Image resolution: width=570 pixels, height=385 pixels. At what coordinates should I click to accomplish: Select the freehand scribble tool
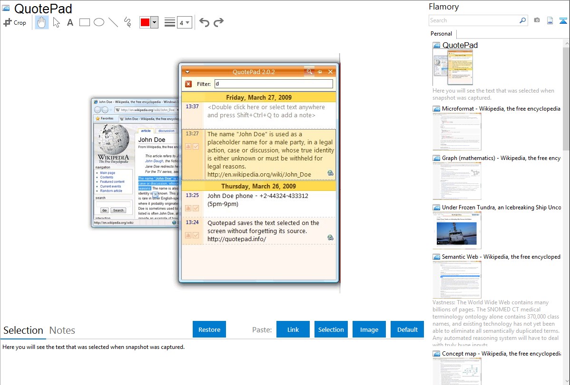point(128,22)
